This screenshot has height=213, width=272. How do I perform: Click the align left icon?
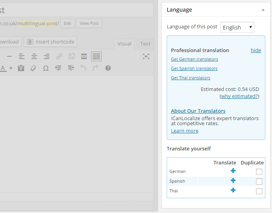tap(22, 56)
